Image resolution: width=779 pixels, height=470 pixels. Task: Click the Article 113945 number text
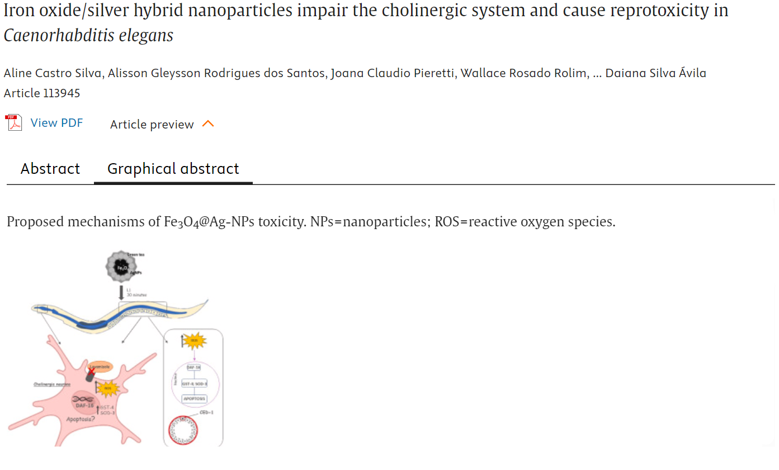(42, 93)
